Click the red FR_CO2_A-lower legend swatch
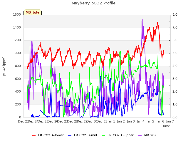The image size is (188, 141). [x=34, y=136]
